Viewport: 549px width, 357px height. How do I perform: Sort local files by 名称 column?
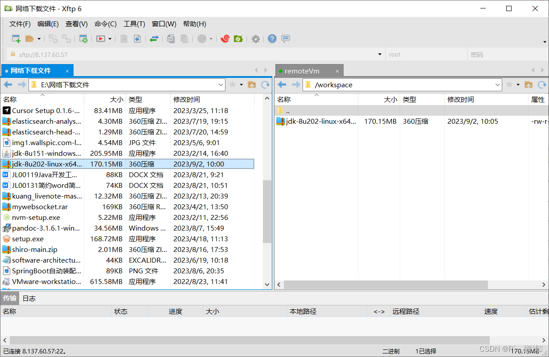click(42, 100)
